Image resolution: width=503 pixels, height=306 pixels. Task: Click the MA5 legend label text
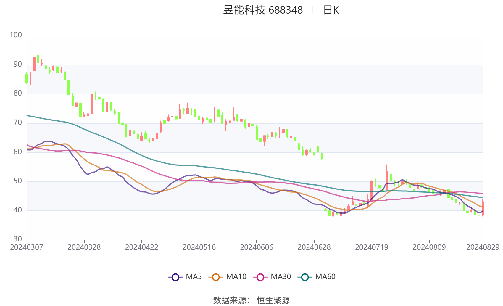194,277
